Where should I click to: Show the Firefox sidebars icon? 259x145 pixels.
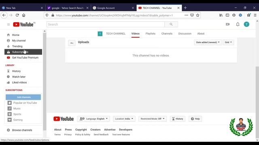[x=227, y=15]
